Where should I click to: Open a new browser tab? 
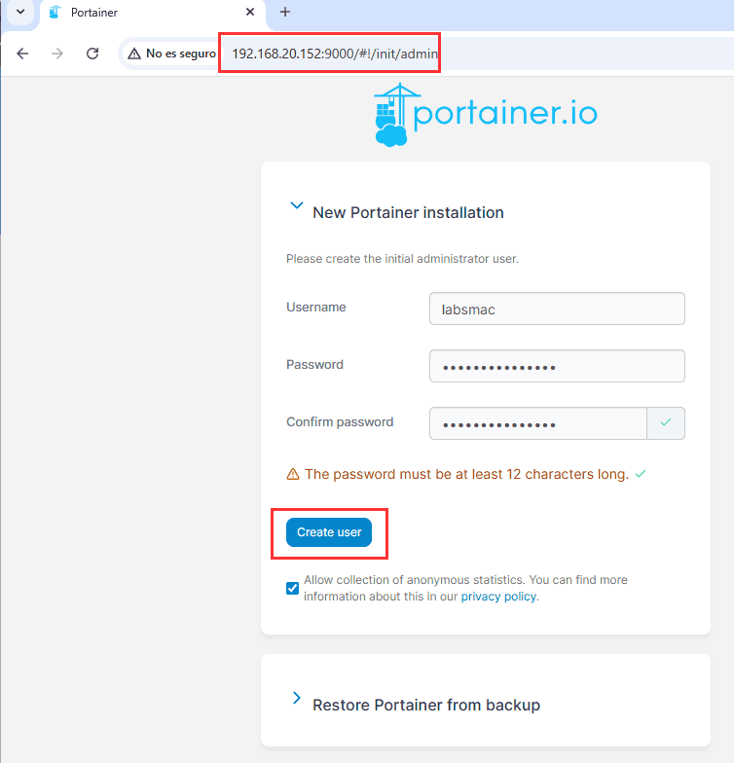pyautogui.click(x=285, y=13)
